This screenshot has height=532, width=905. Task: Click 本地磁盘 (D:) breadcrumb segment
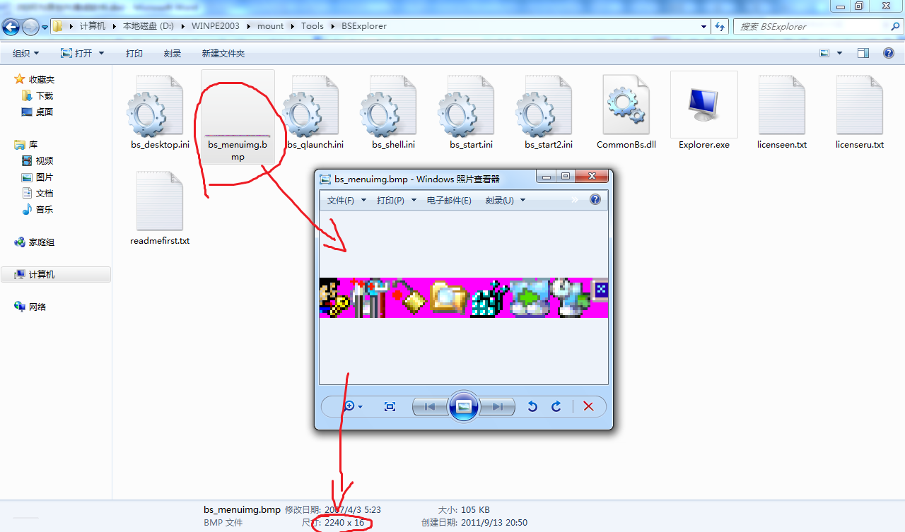(x=149, y=26)
